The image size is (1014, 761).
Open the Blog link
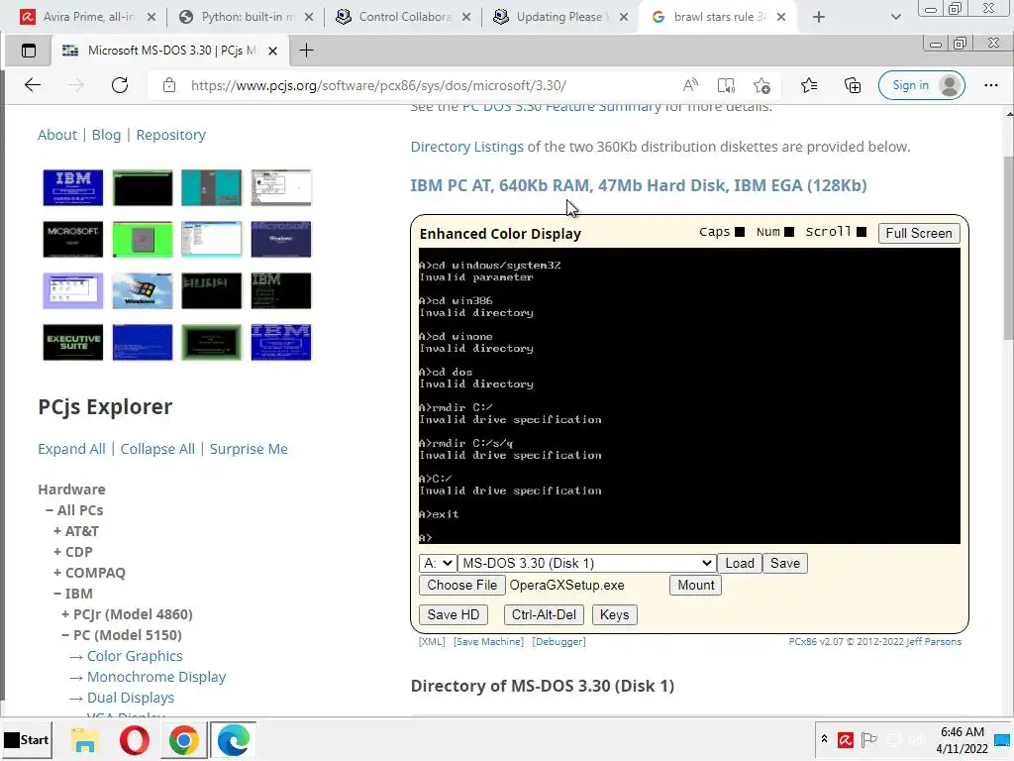[x=106, y=135]
